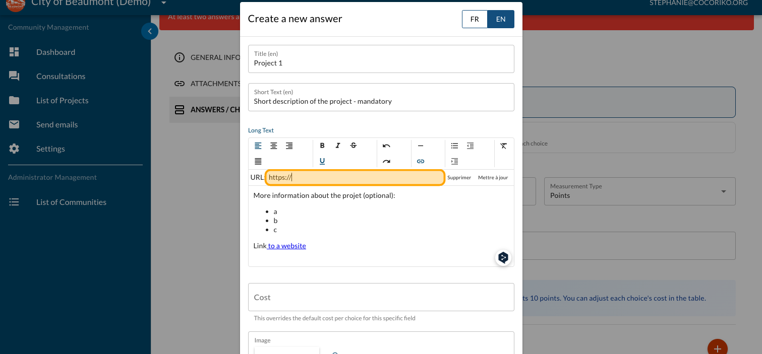The image size is (762, 354).
Task: Toggle the bulleted list icon
Action: coord(454,146)
